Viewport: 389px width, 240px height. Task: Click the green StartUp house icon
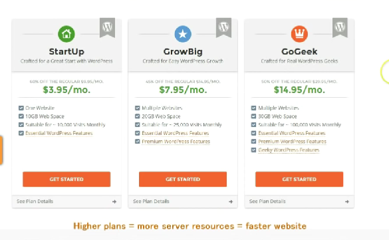[66, 34]
